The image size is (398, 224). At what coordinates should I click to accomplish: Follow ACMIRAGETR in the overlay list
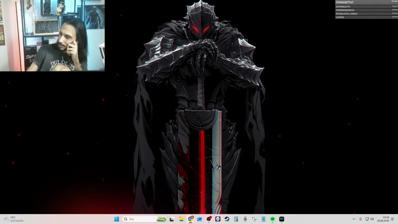[395, 6]
